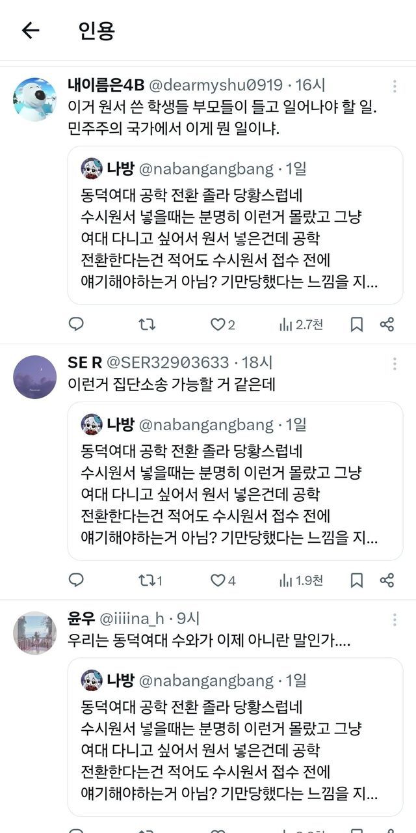Retweet the post by 내이름은4B
Image resolution: width=416 pixels, height=833 pixels.
click(x=147, y=324)
